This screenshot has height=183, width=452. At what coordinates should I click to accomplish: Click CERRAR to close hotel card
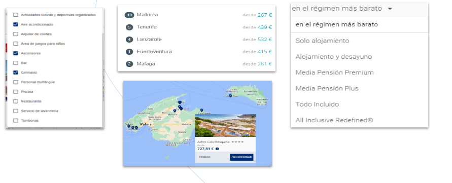(x=204, y=157)
